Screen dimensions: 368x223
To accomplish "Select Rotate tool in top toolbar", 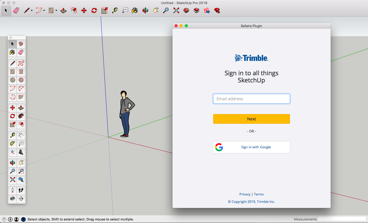I will coord(94,10).
